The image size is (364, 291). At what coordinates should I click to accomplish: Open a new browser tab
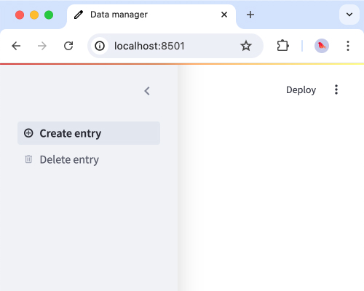pyautogui.click(x=250, y=15)
